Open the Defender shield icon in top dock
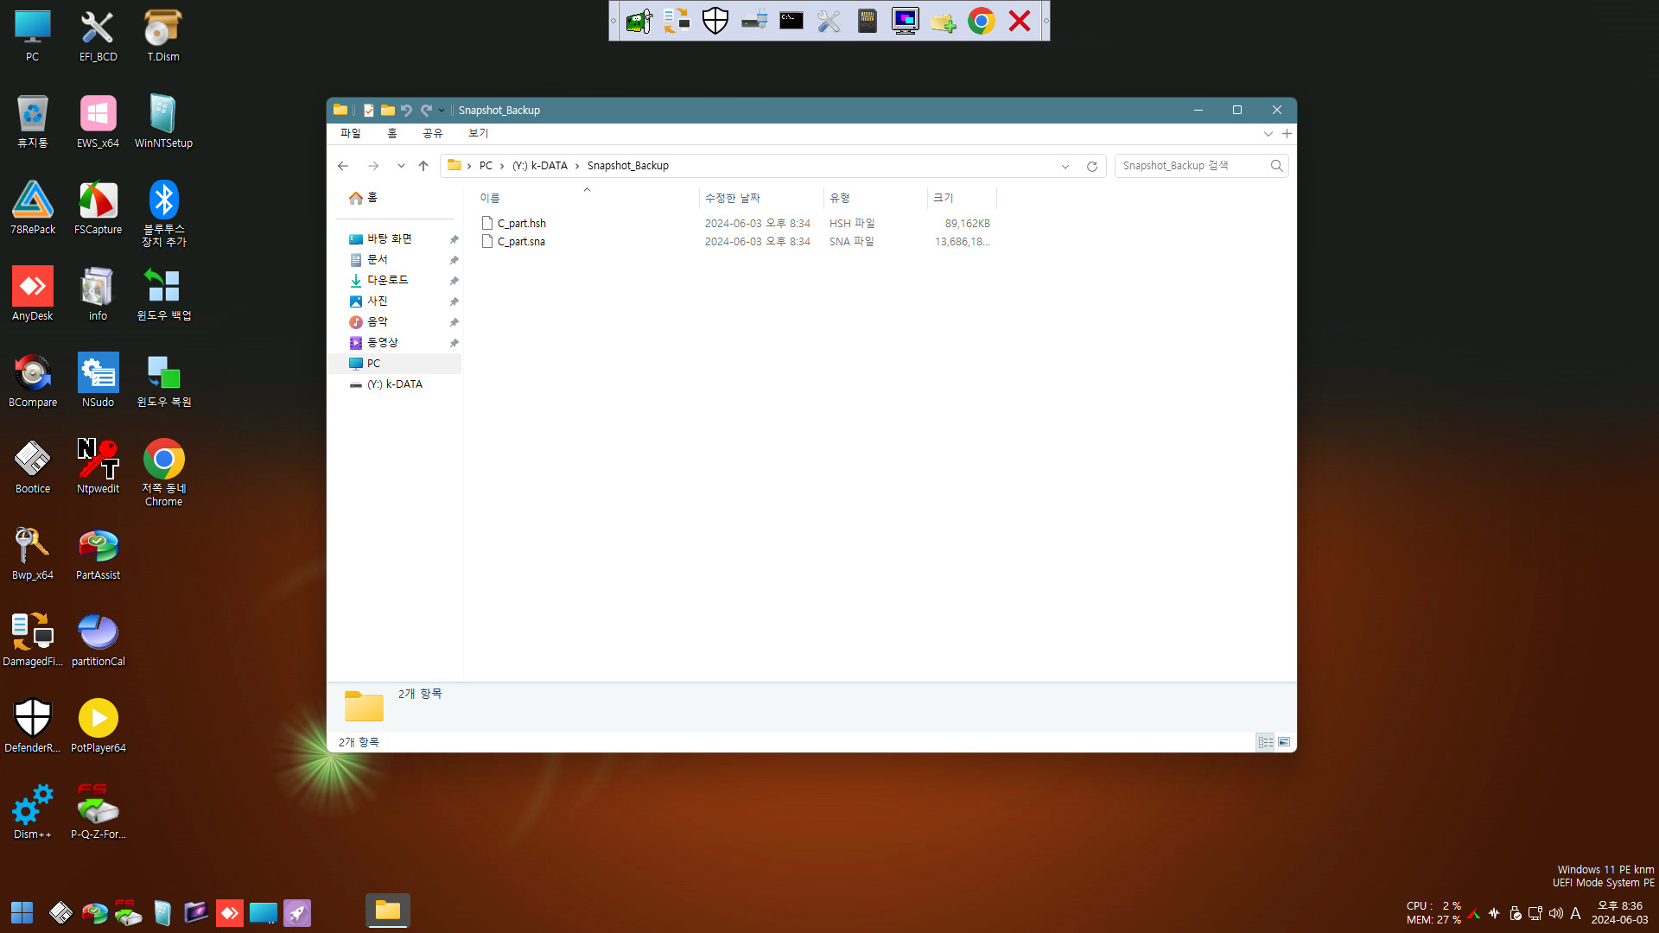 715,21
